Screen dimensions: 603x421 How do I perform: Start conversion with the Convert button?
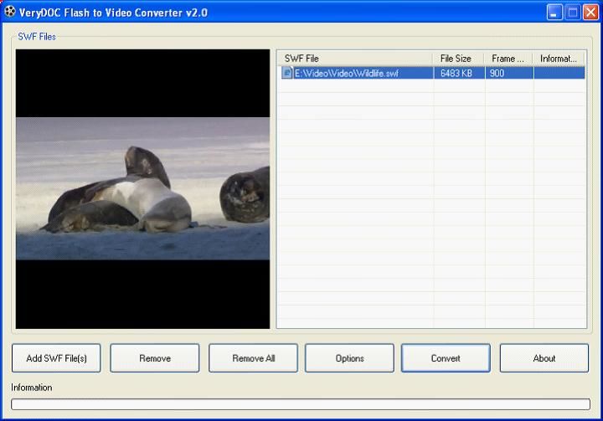[446, 358]
